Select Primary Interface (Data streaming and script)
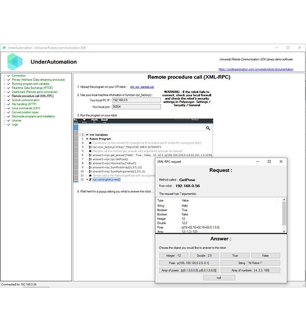Screen dimensions: 306x331 [x=38, y=79]
